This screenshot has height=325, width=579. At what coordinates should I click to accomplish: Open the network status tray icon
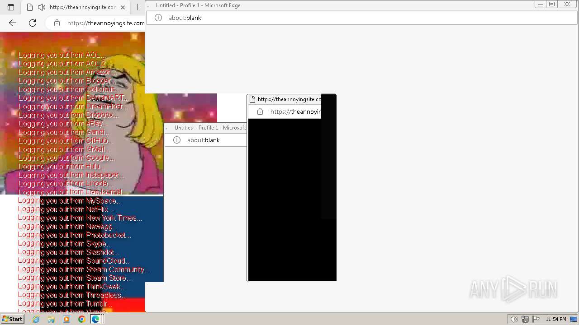[x=525, y=319]
